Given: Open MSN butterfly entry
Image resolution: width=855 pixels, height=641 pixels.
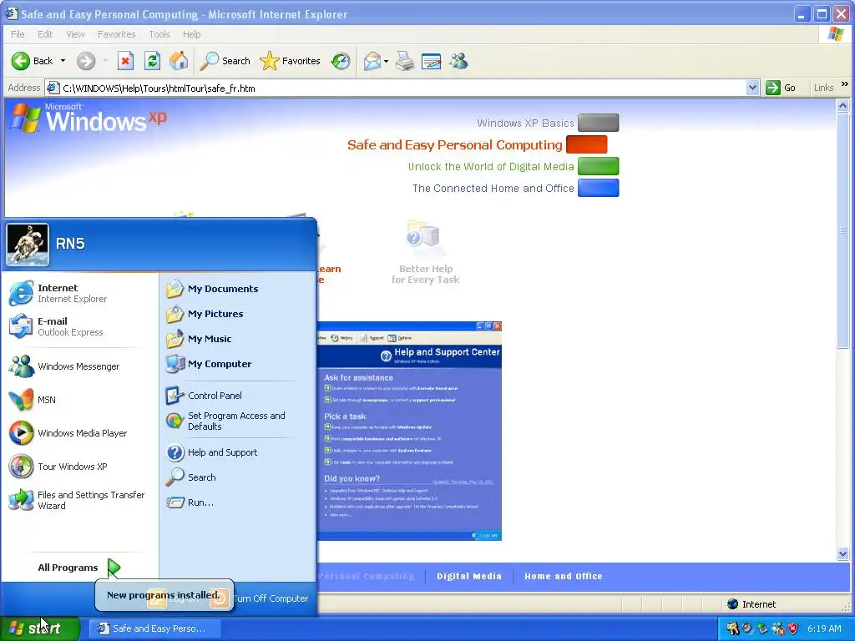Looking at the screenshot, I should point(79,400).
